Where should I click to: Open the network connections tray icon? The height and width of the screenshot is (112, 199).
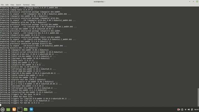[x=185, y=110]
